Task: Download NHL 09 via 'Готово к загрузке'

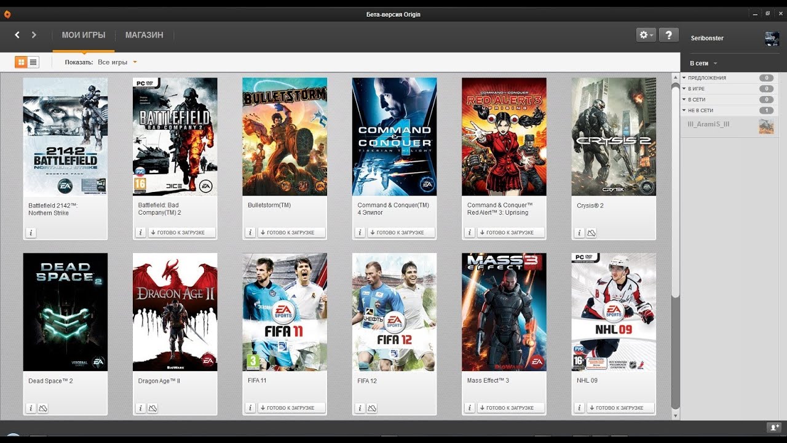Action: (x=620, y=408)
